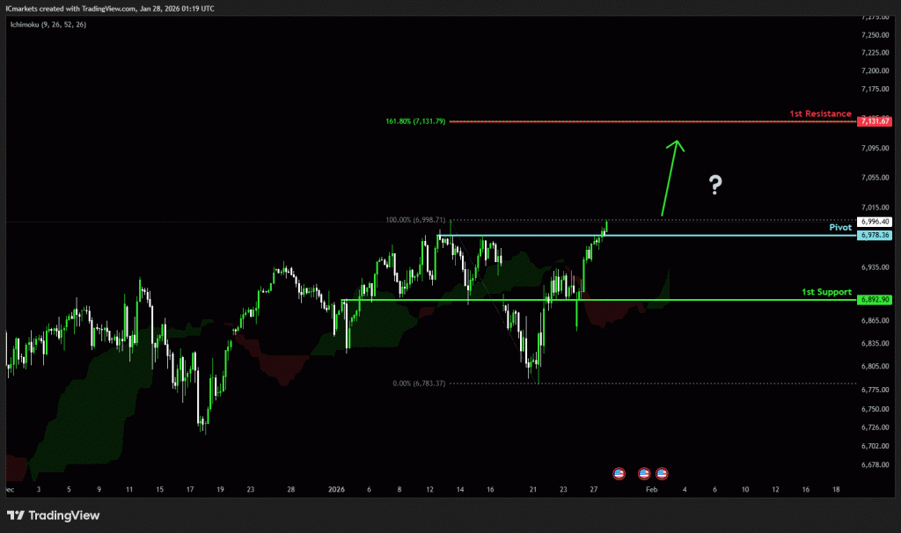
Task: Select the Pivot text label
Action: [840, 227]
